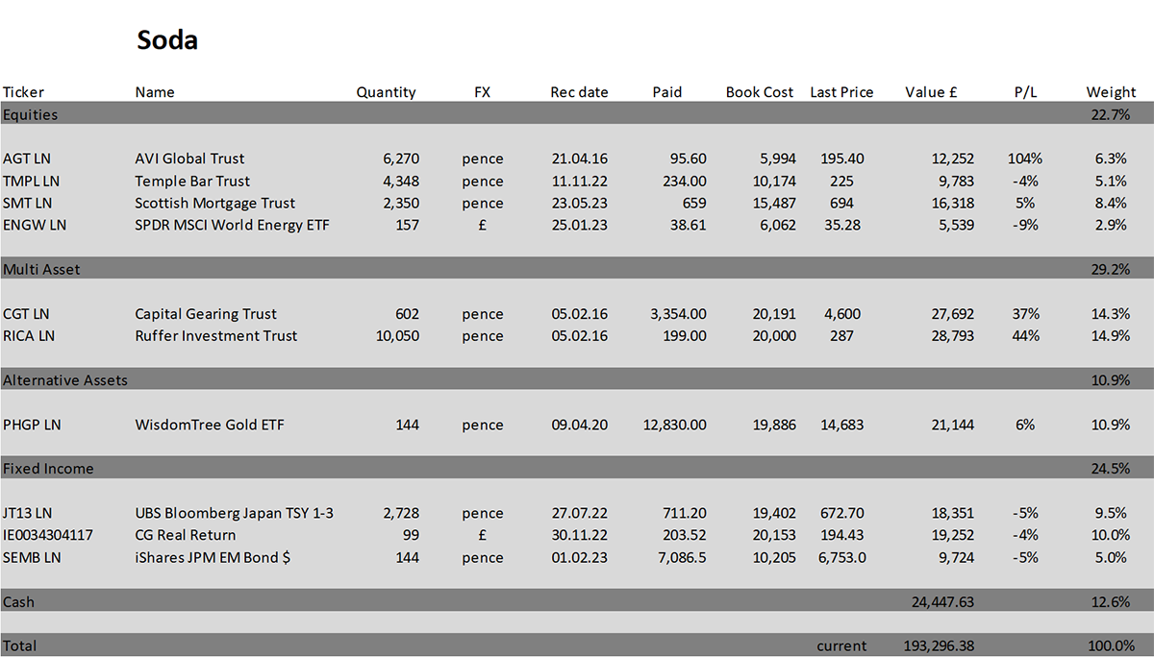
Task: Select total value '193,296.38'
Action: pos(939,645)
